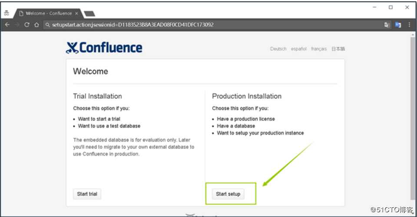417x217 pixels.
Task: Click 'Have a database' bullet text
Action: (236, 126)
